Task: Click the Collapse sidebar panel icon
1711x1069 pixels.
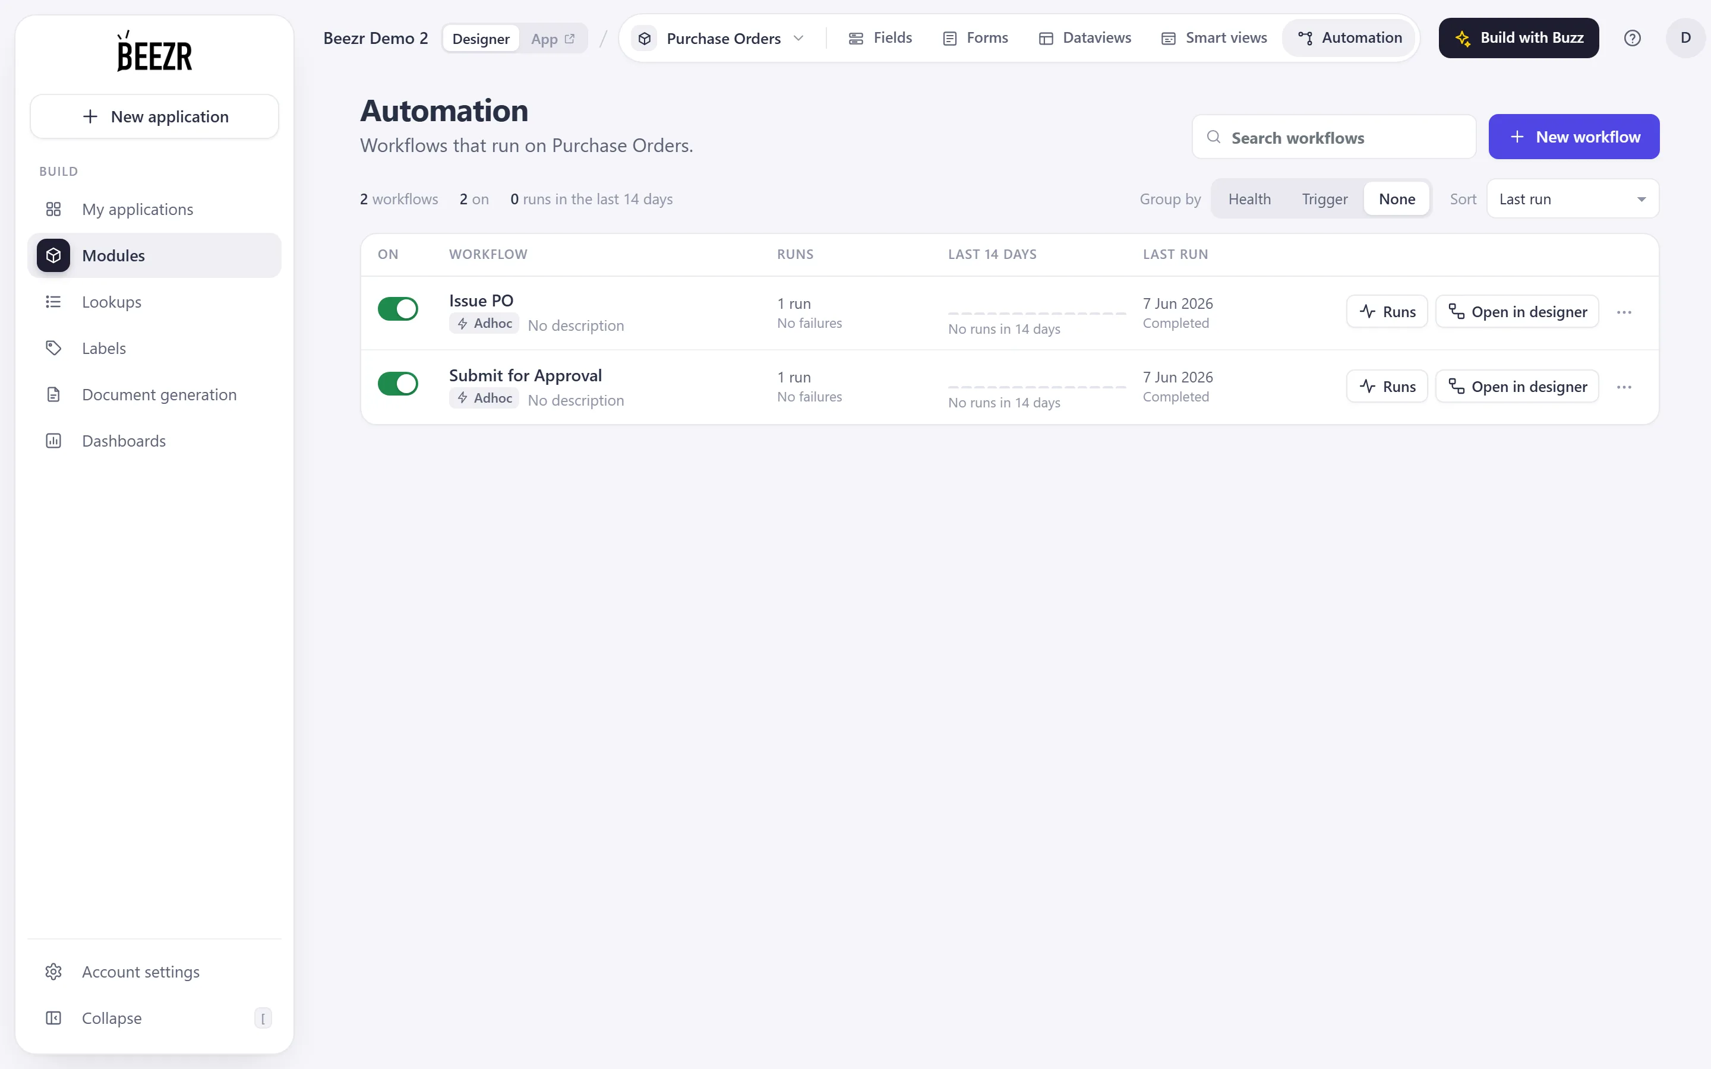Action: [x=53, y=1018]
